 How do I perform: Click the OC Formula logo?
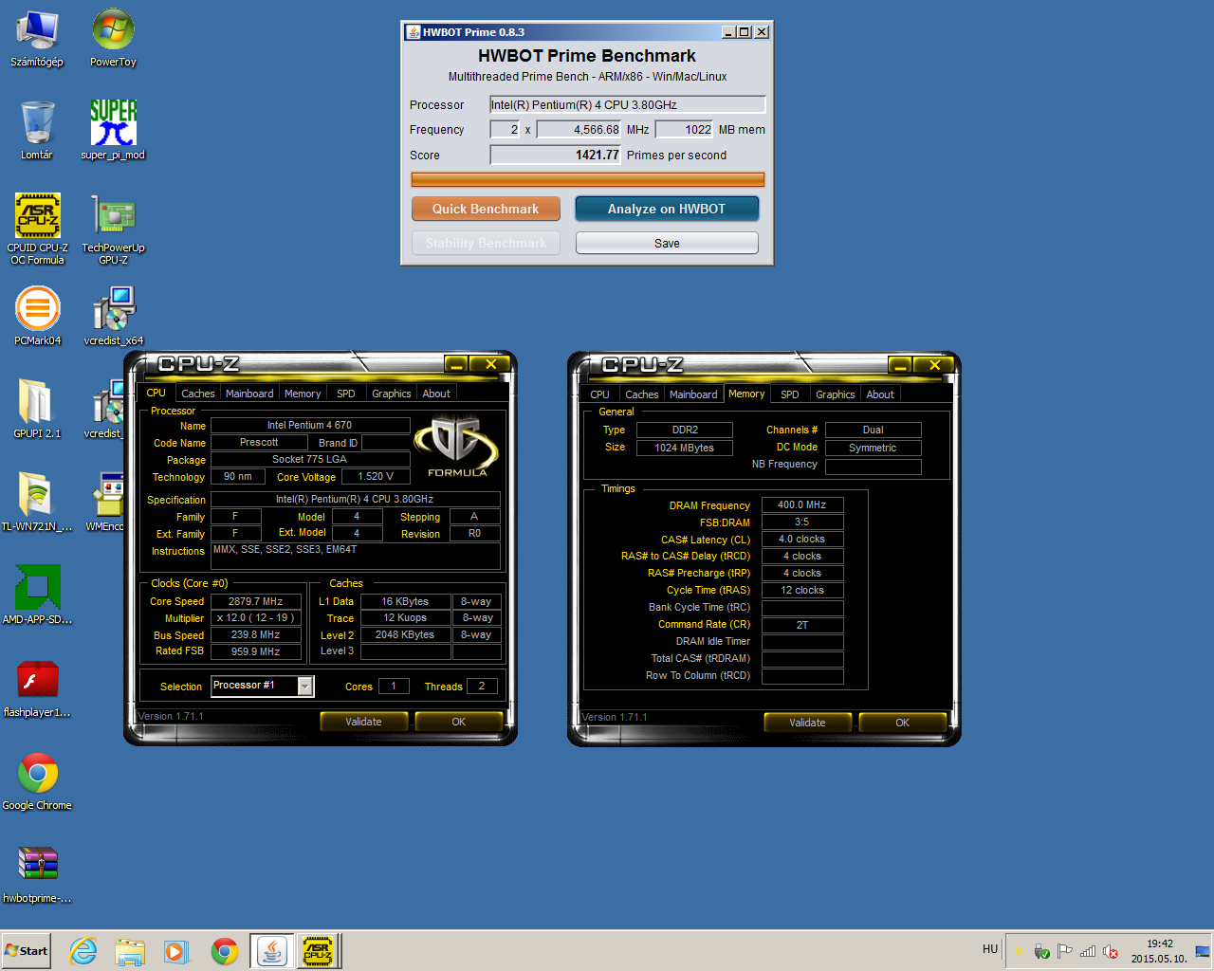pos(456,446)
